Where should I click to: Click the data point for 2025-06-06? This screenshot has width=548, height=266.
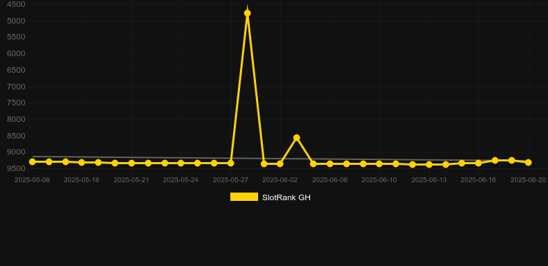330,163
